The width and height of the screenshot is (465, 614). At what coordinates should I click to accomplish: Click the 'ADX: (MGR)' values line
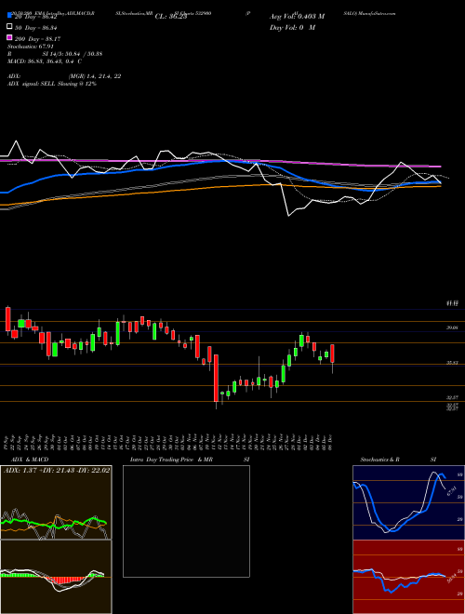pos(64,76)
